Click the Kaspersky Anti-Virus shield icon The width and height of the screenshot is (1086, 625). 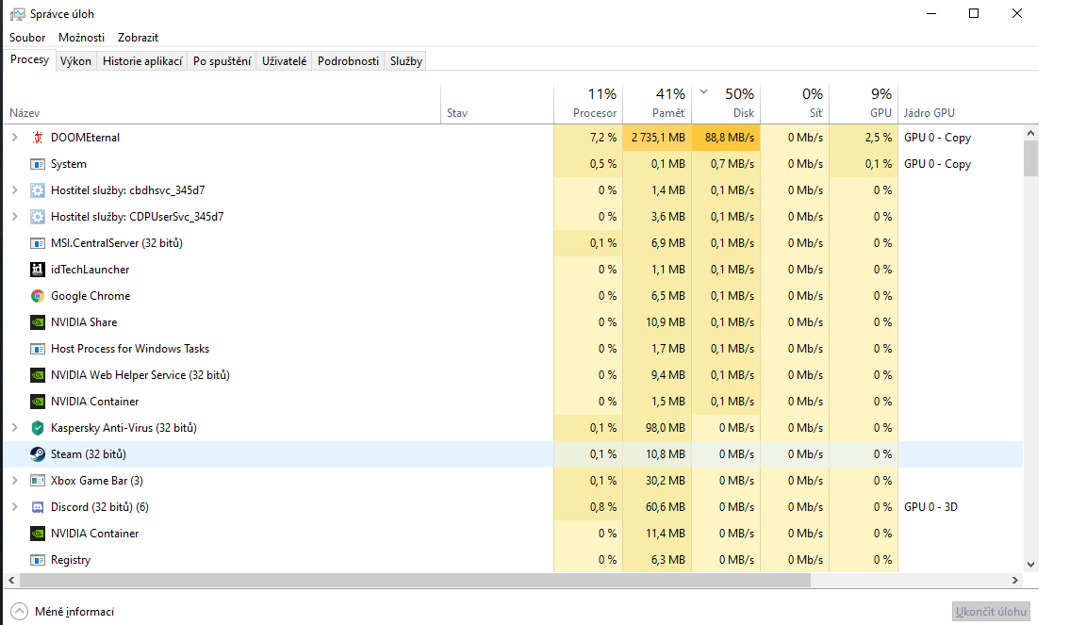click(x=38, y=428)
